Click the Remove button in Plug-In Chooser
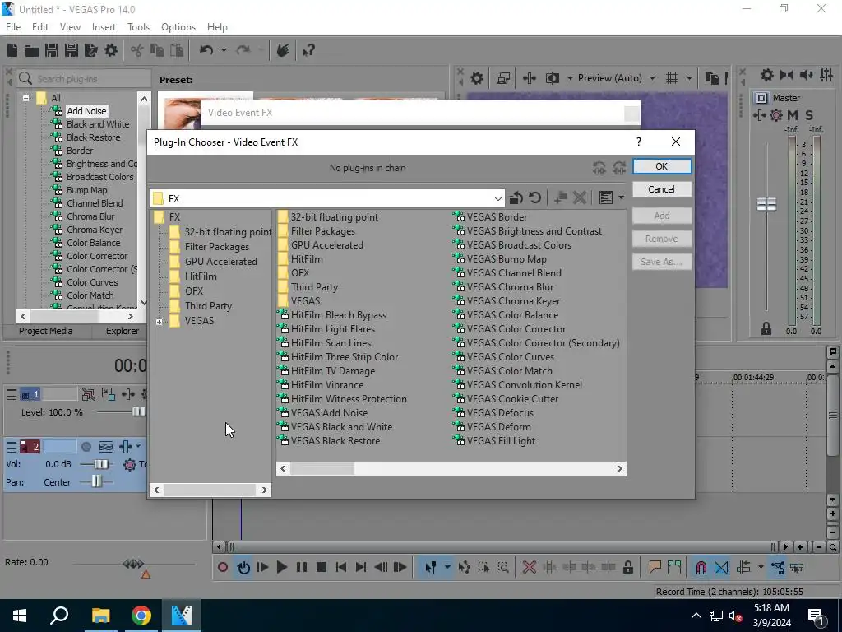Screen dimensions: 842x632 (662, 239)
